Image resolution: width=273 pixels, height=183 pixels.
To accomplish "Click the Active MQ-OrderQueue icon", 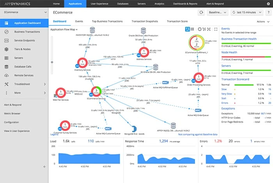I will click(x=198, y=110).
